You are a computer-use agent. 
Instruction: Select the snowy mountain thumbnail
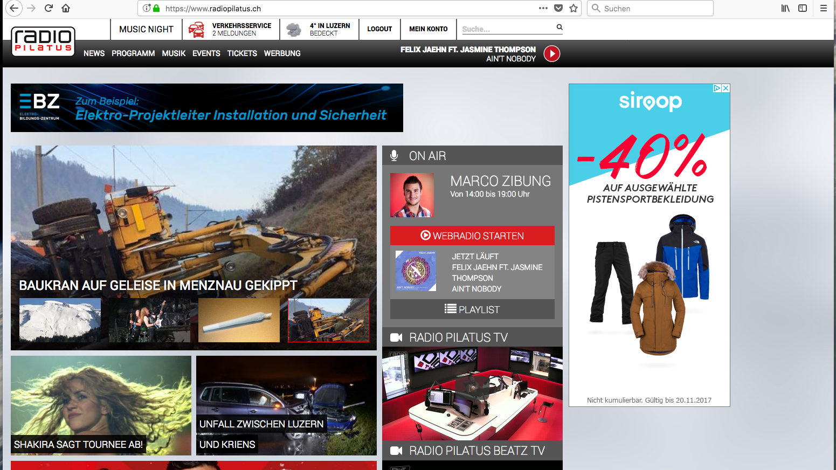(x=60, y=320)
